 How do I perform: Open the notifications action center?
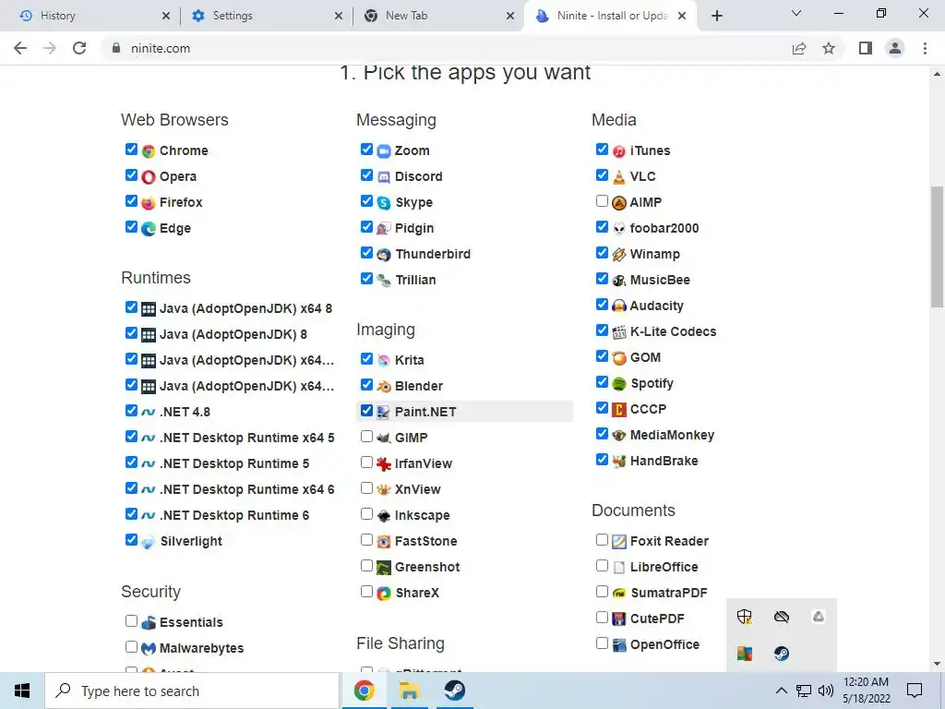[x=915, y=691]
